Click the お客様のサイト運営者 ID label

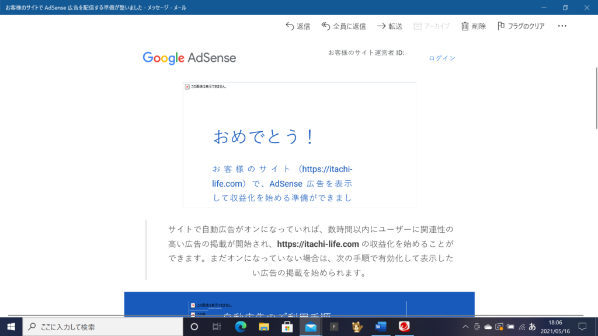click(x=366, y=52)
